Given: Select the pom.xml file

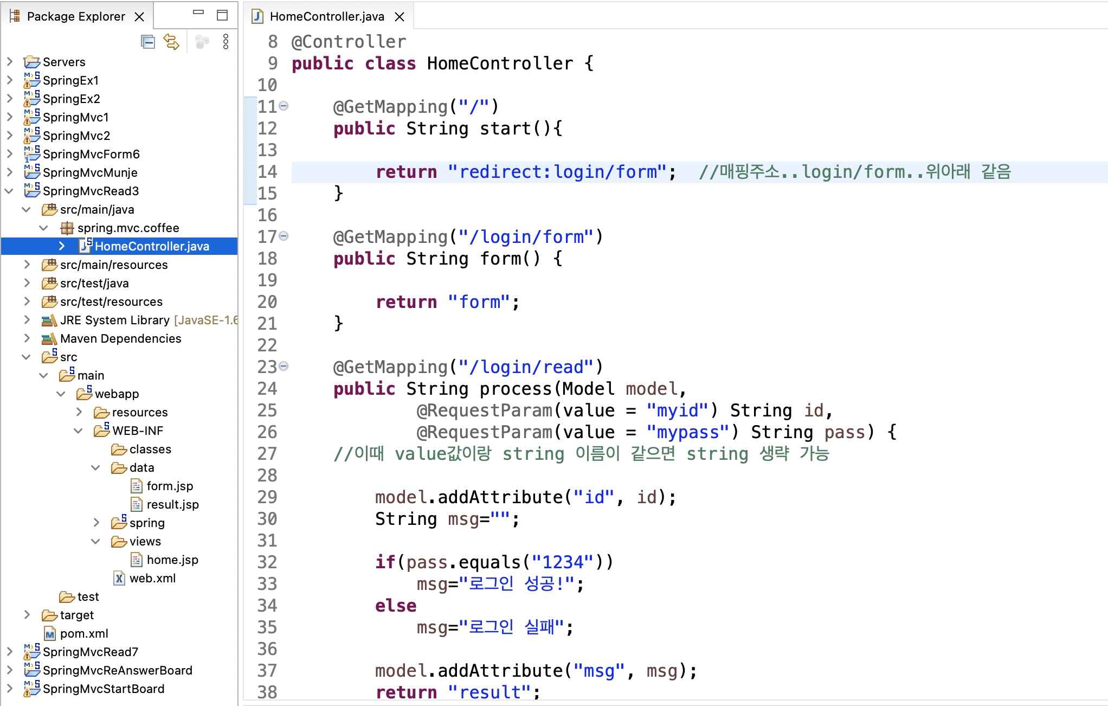Looking at the screenshot, I should (83, 633).
